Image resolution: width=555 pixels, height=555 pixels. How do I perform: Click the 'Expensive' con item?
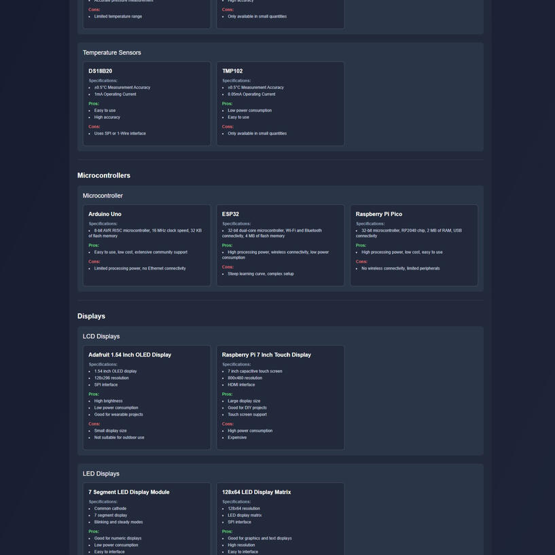(237, 437)
